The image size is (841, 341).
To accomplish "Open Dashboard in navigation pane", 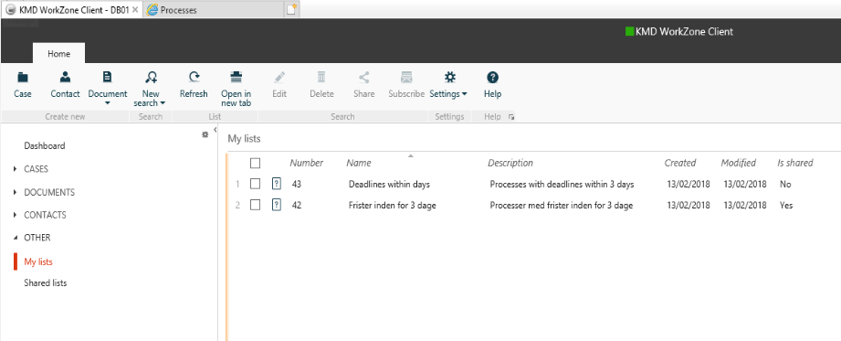I will tap(45, 145).
